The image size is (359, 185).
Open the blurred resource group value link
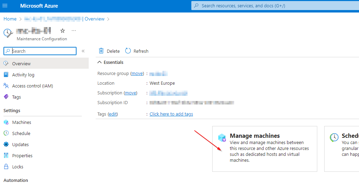(x=158, y=74)
